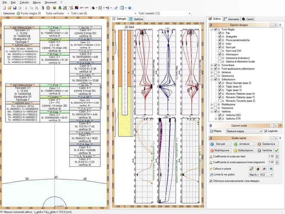This screenshot has height=214, width=285.
Task: Click the Coefficiente di scala per testi value field
Action: tap(271, 157)
